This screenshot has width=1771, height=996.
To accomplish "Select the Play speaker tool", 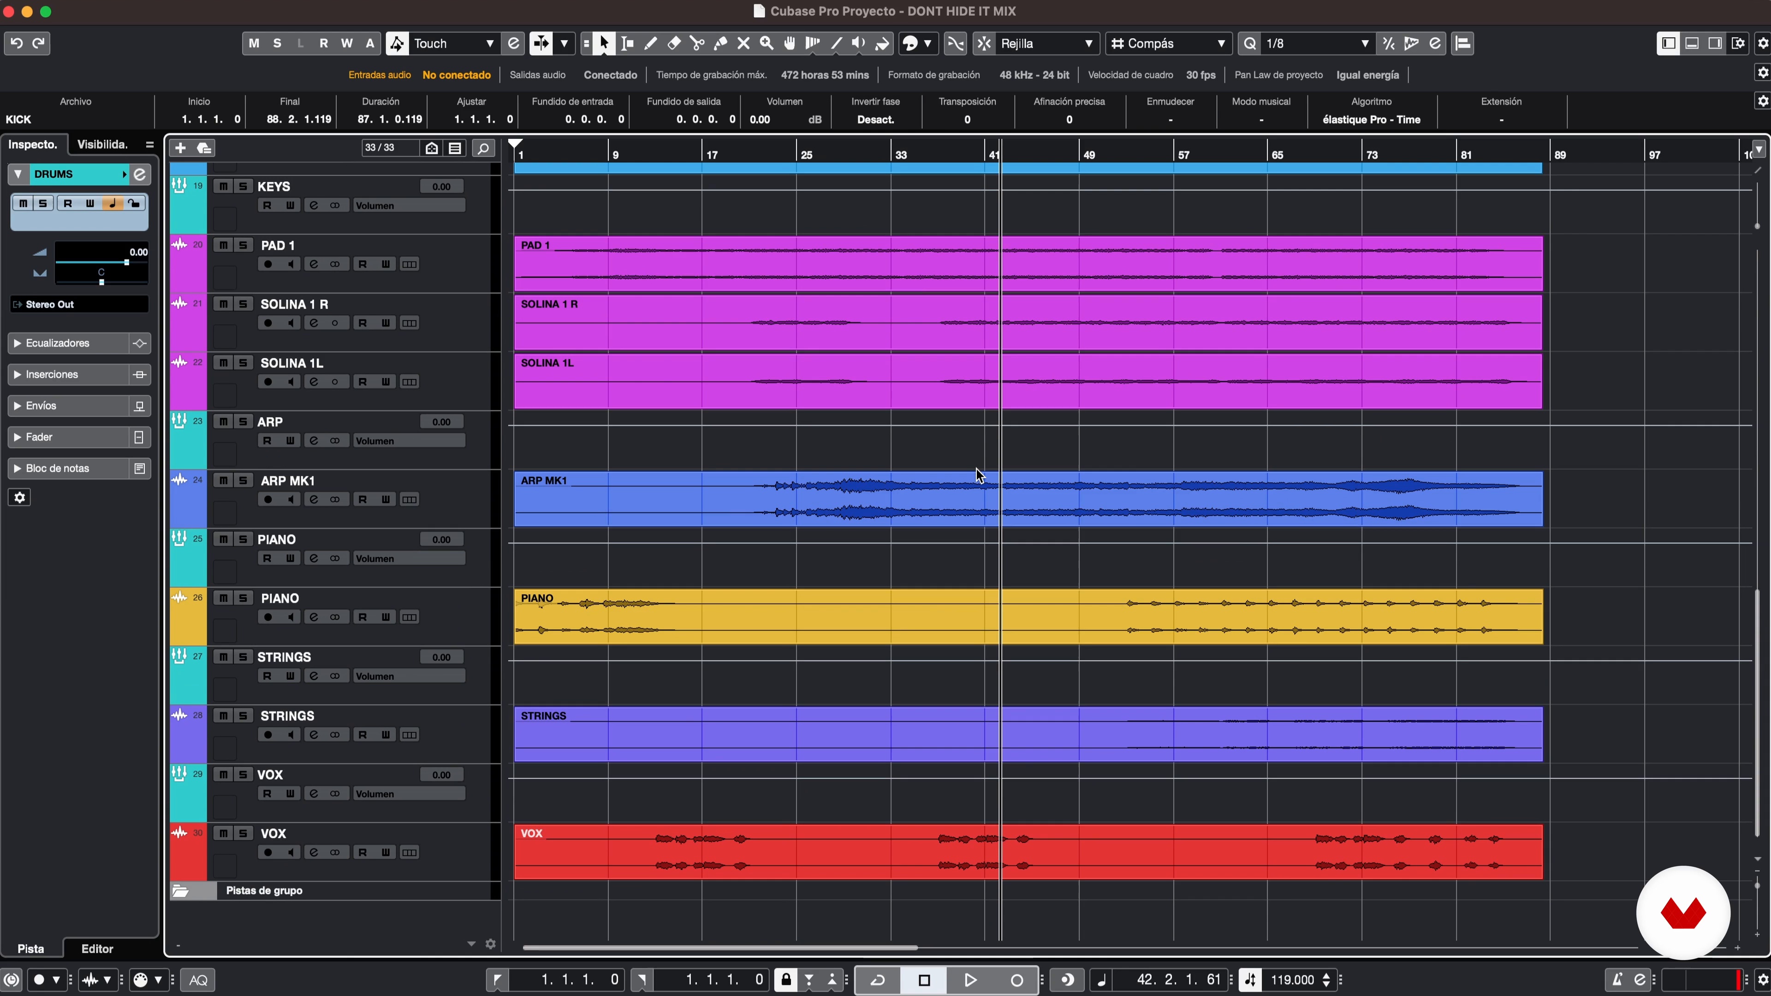I will 859,43.
